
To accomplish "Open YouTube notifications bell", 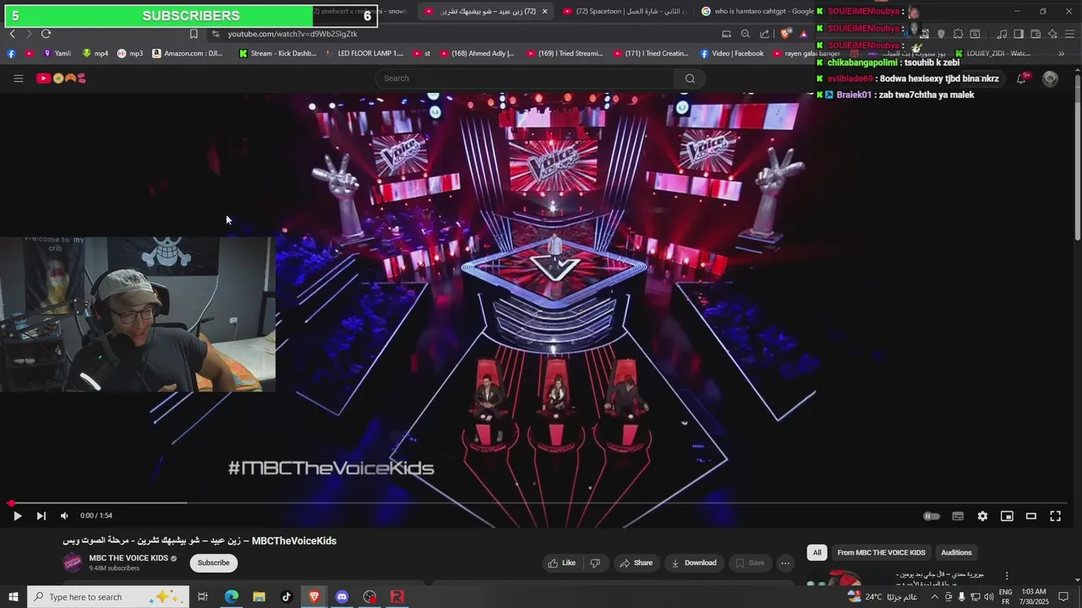I will [x=1023, y=79].
